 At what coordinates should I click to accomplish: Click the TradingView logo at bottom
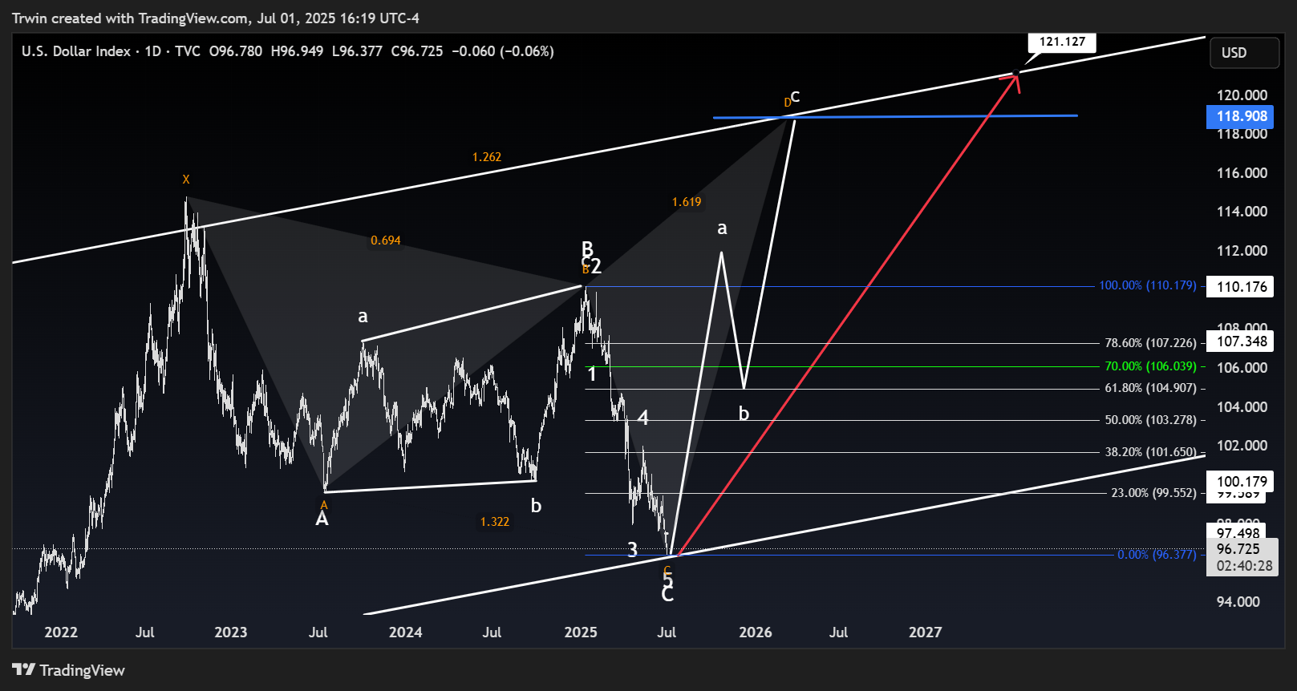coord(69,670)
